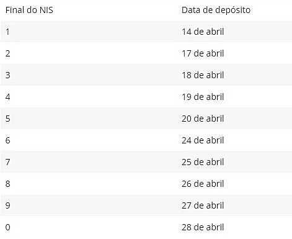Click the '18 de abril' date cell
The width and height of the screenshot is (292, 239).
pyautogui.click(x=203, y=75)
